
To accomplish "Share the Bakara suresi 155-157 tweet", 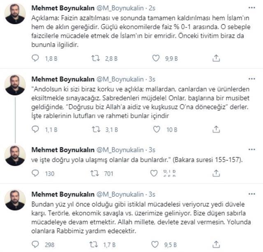I will 216,174.
